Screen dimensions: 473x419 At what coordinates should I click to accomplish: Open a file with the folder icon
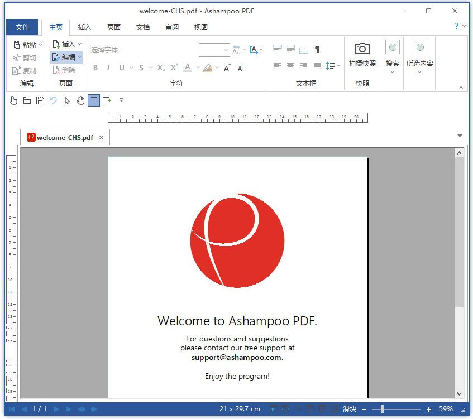coord(27,100)
